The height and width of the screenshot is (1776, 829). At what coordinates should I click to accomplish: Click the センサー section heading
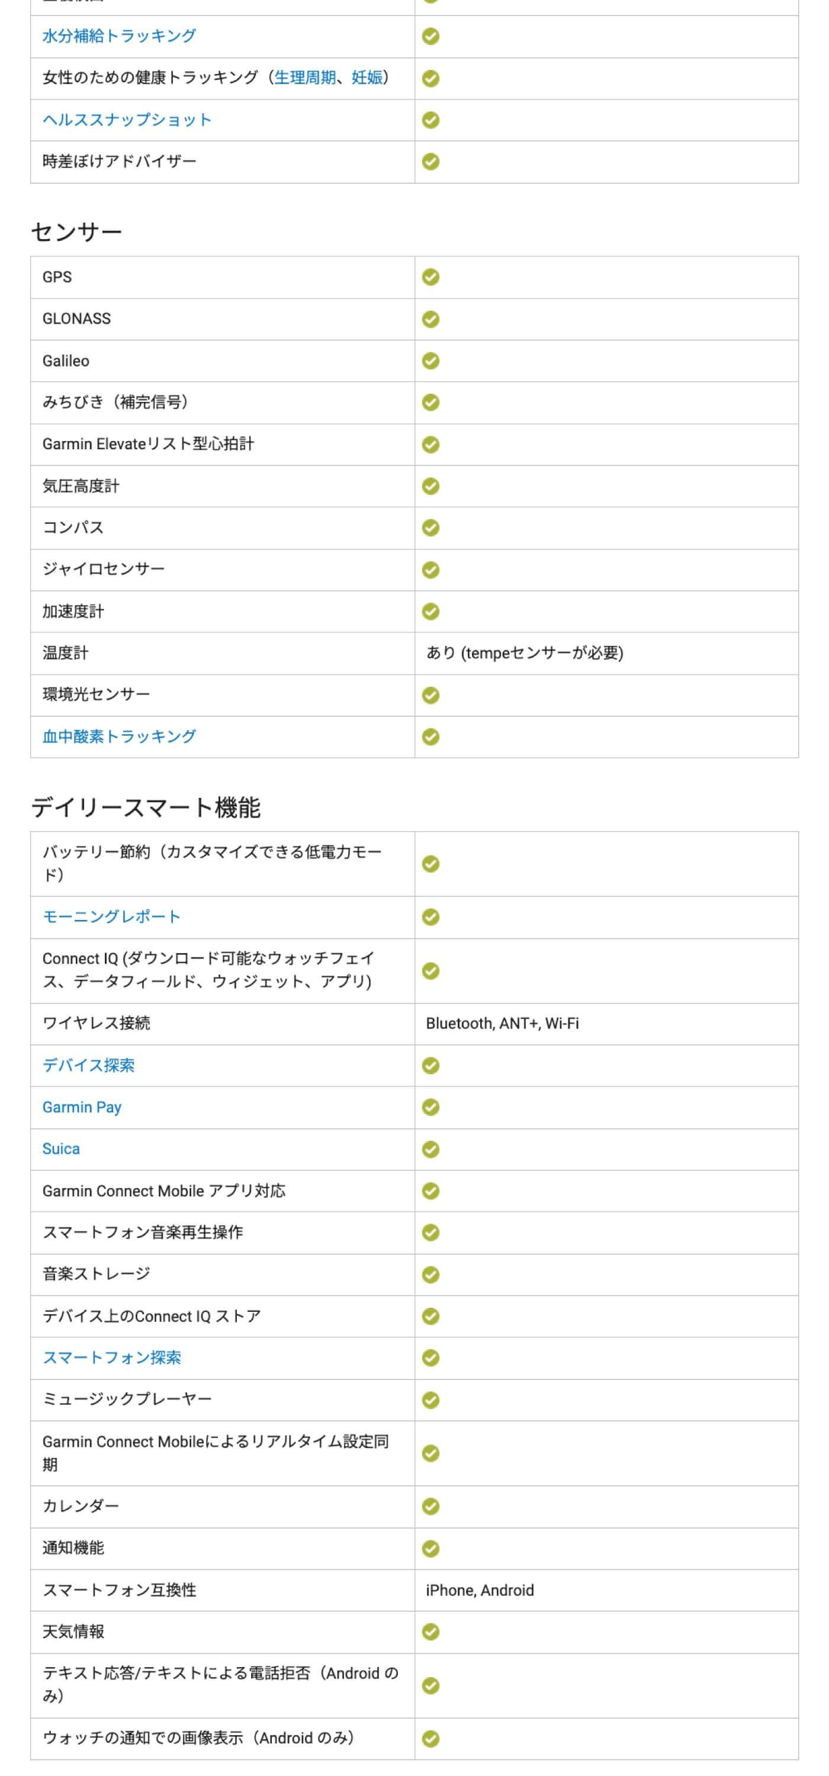[x=76, y=231]
